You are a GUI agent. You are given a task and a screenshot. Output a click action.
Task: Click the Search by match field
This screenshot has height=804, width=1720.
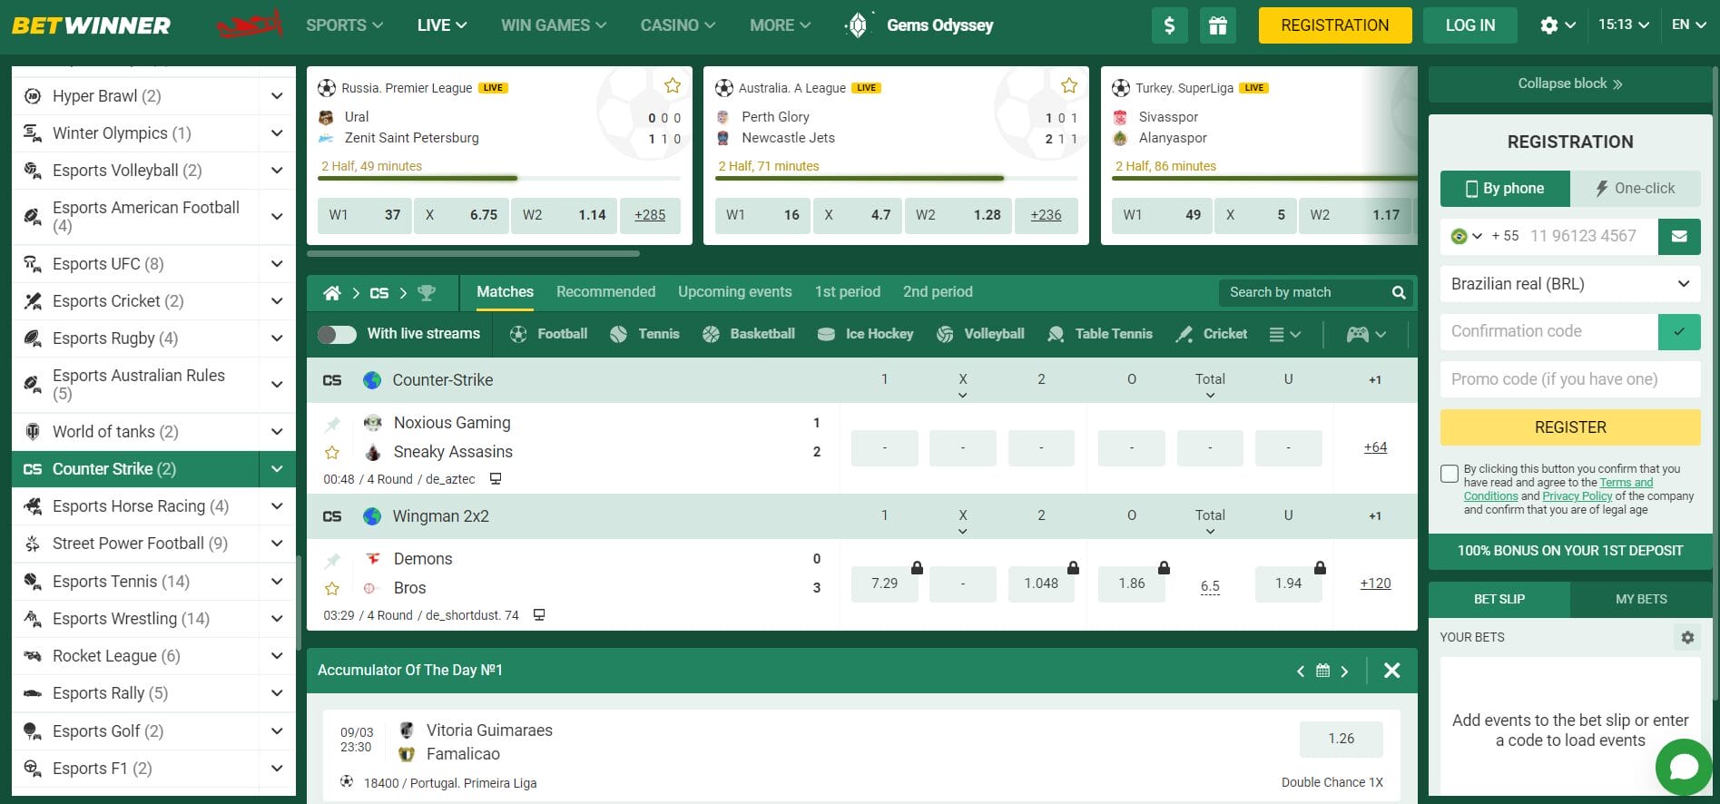(x=1303, y=292)
